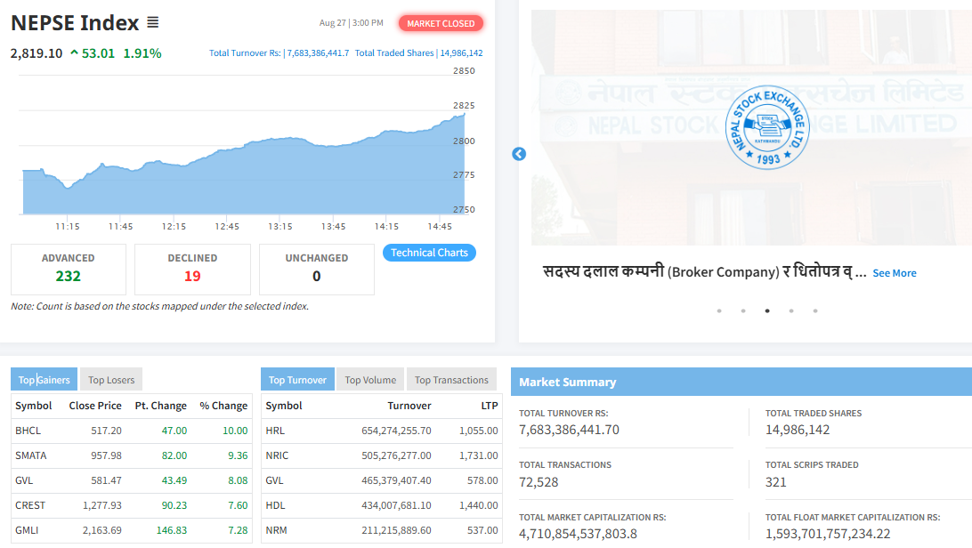Open Technical Charts
The image size is (972, 548).
tap(429, 253)
